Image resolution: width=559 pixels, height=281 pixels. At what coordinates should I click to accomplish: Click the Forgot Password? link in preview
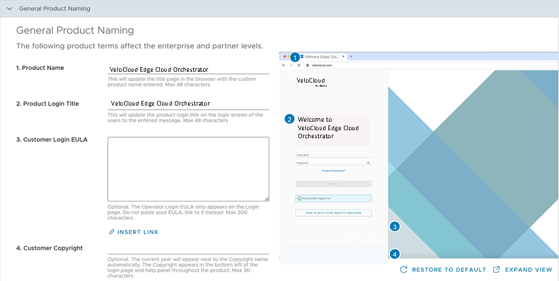pyautogui.click(x=334, y=171)
